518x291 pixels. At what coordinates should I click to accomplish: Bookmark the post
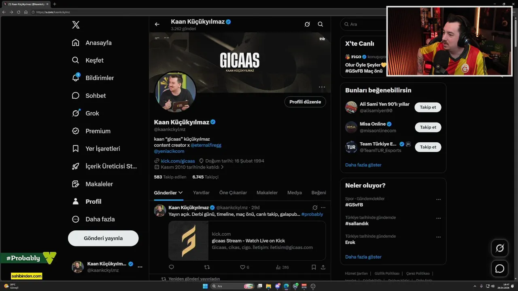[x=314, y=267]
